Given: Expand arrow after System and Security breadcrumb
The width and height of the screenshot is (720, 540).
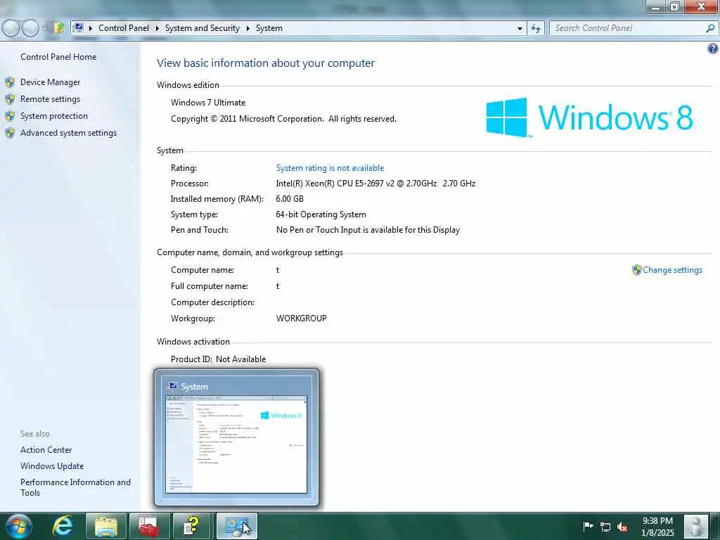Looking at the screenshot, I should click(x=247, y=28).
